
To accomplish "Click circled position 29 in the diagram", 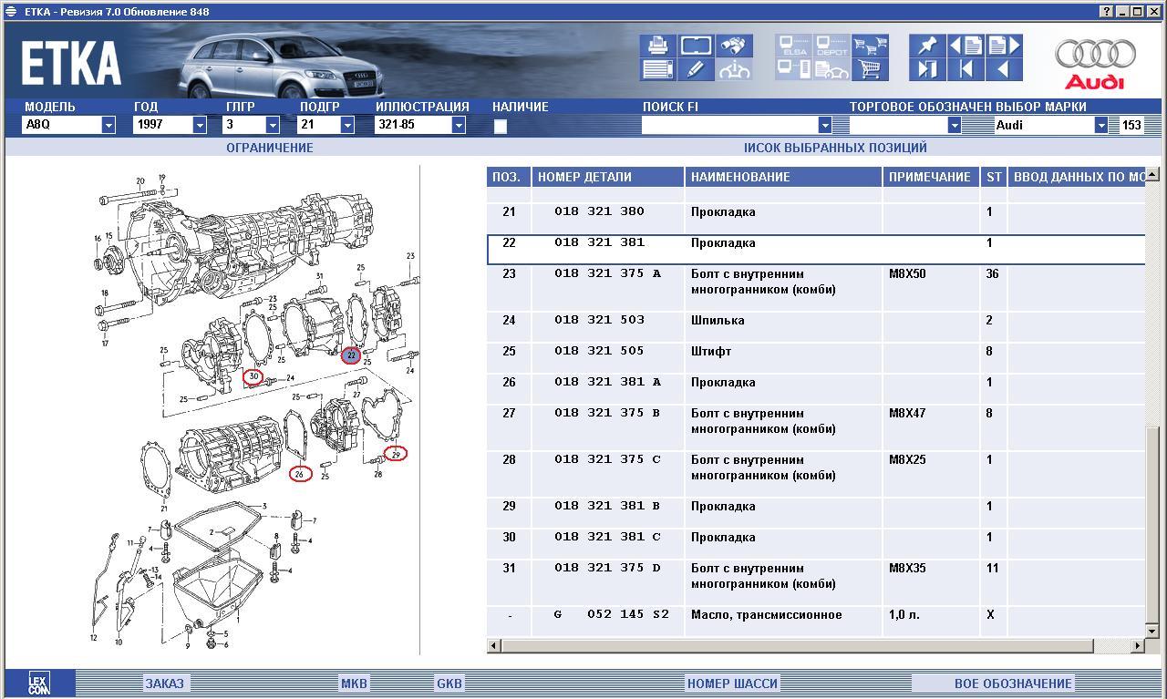I will [396, 454].
